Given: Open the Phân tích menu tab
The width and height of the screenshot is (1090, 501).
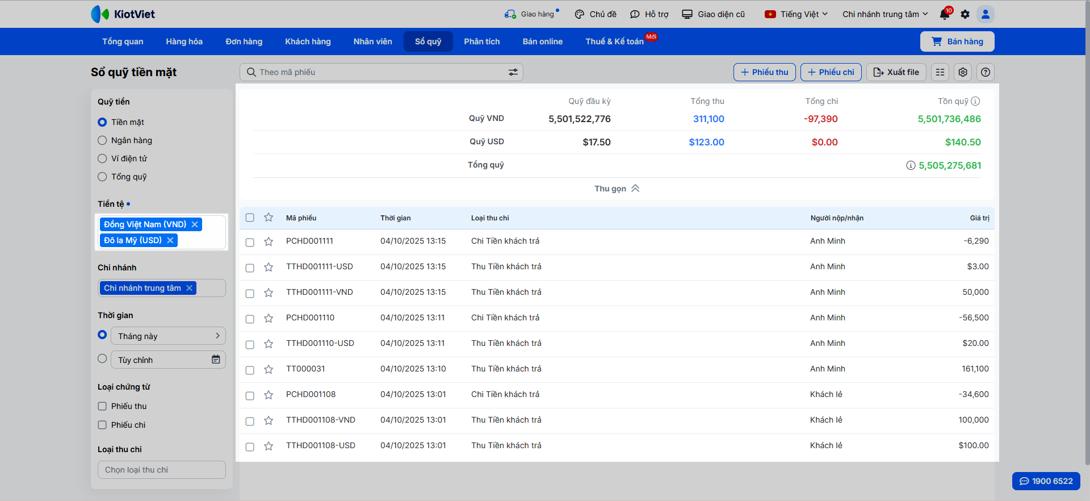Looking at the screenshot, I should [x=481, y=41].
